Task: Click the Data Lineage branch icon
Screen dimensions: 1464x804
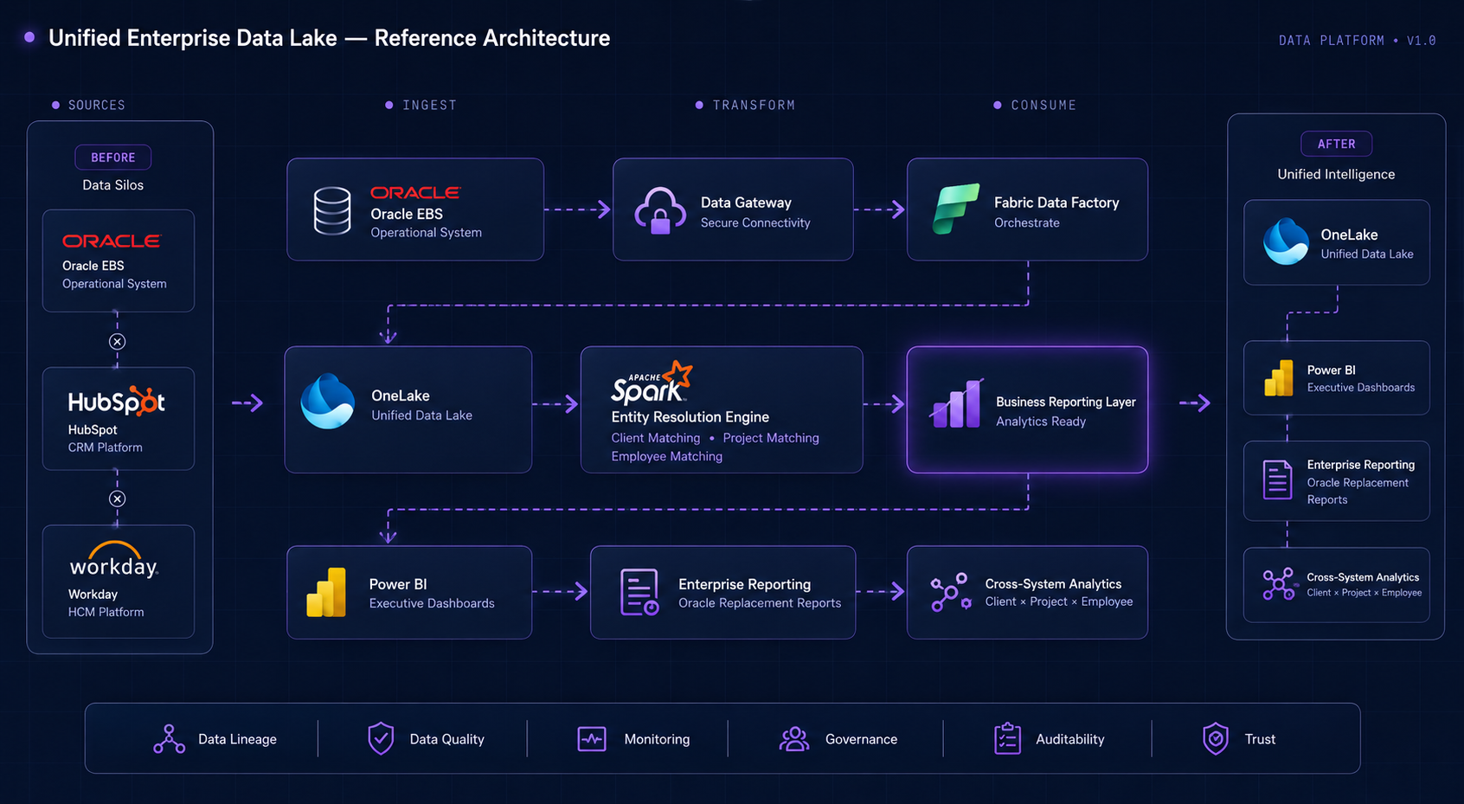Action: (x=170, y=739)
